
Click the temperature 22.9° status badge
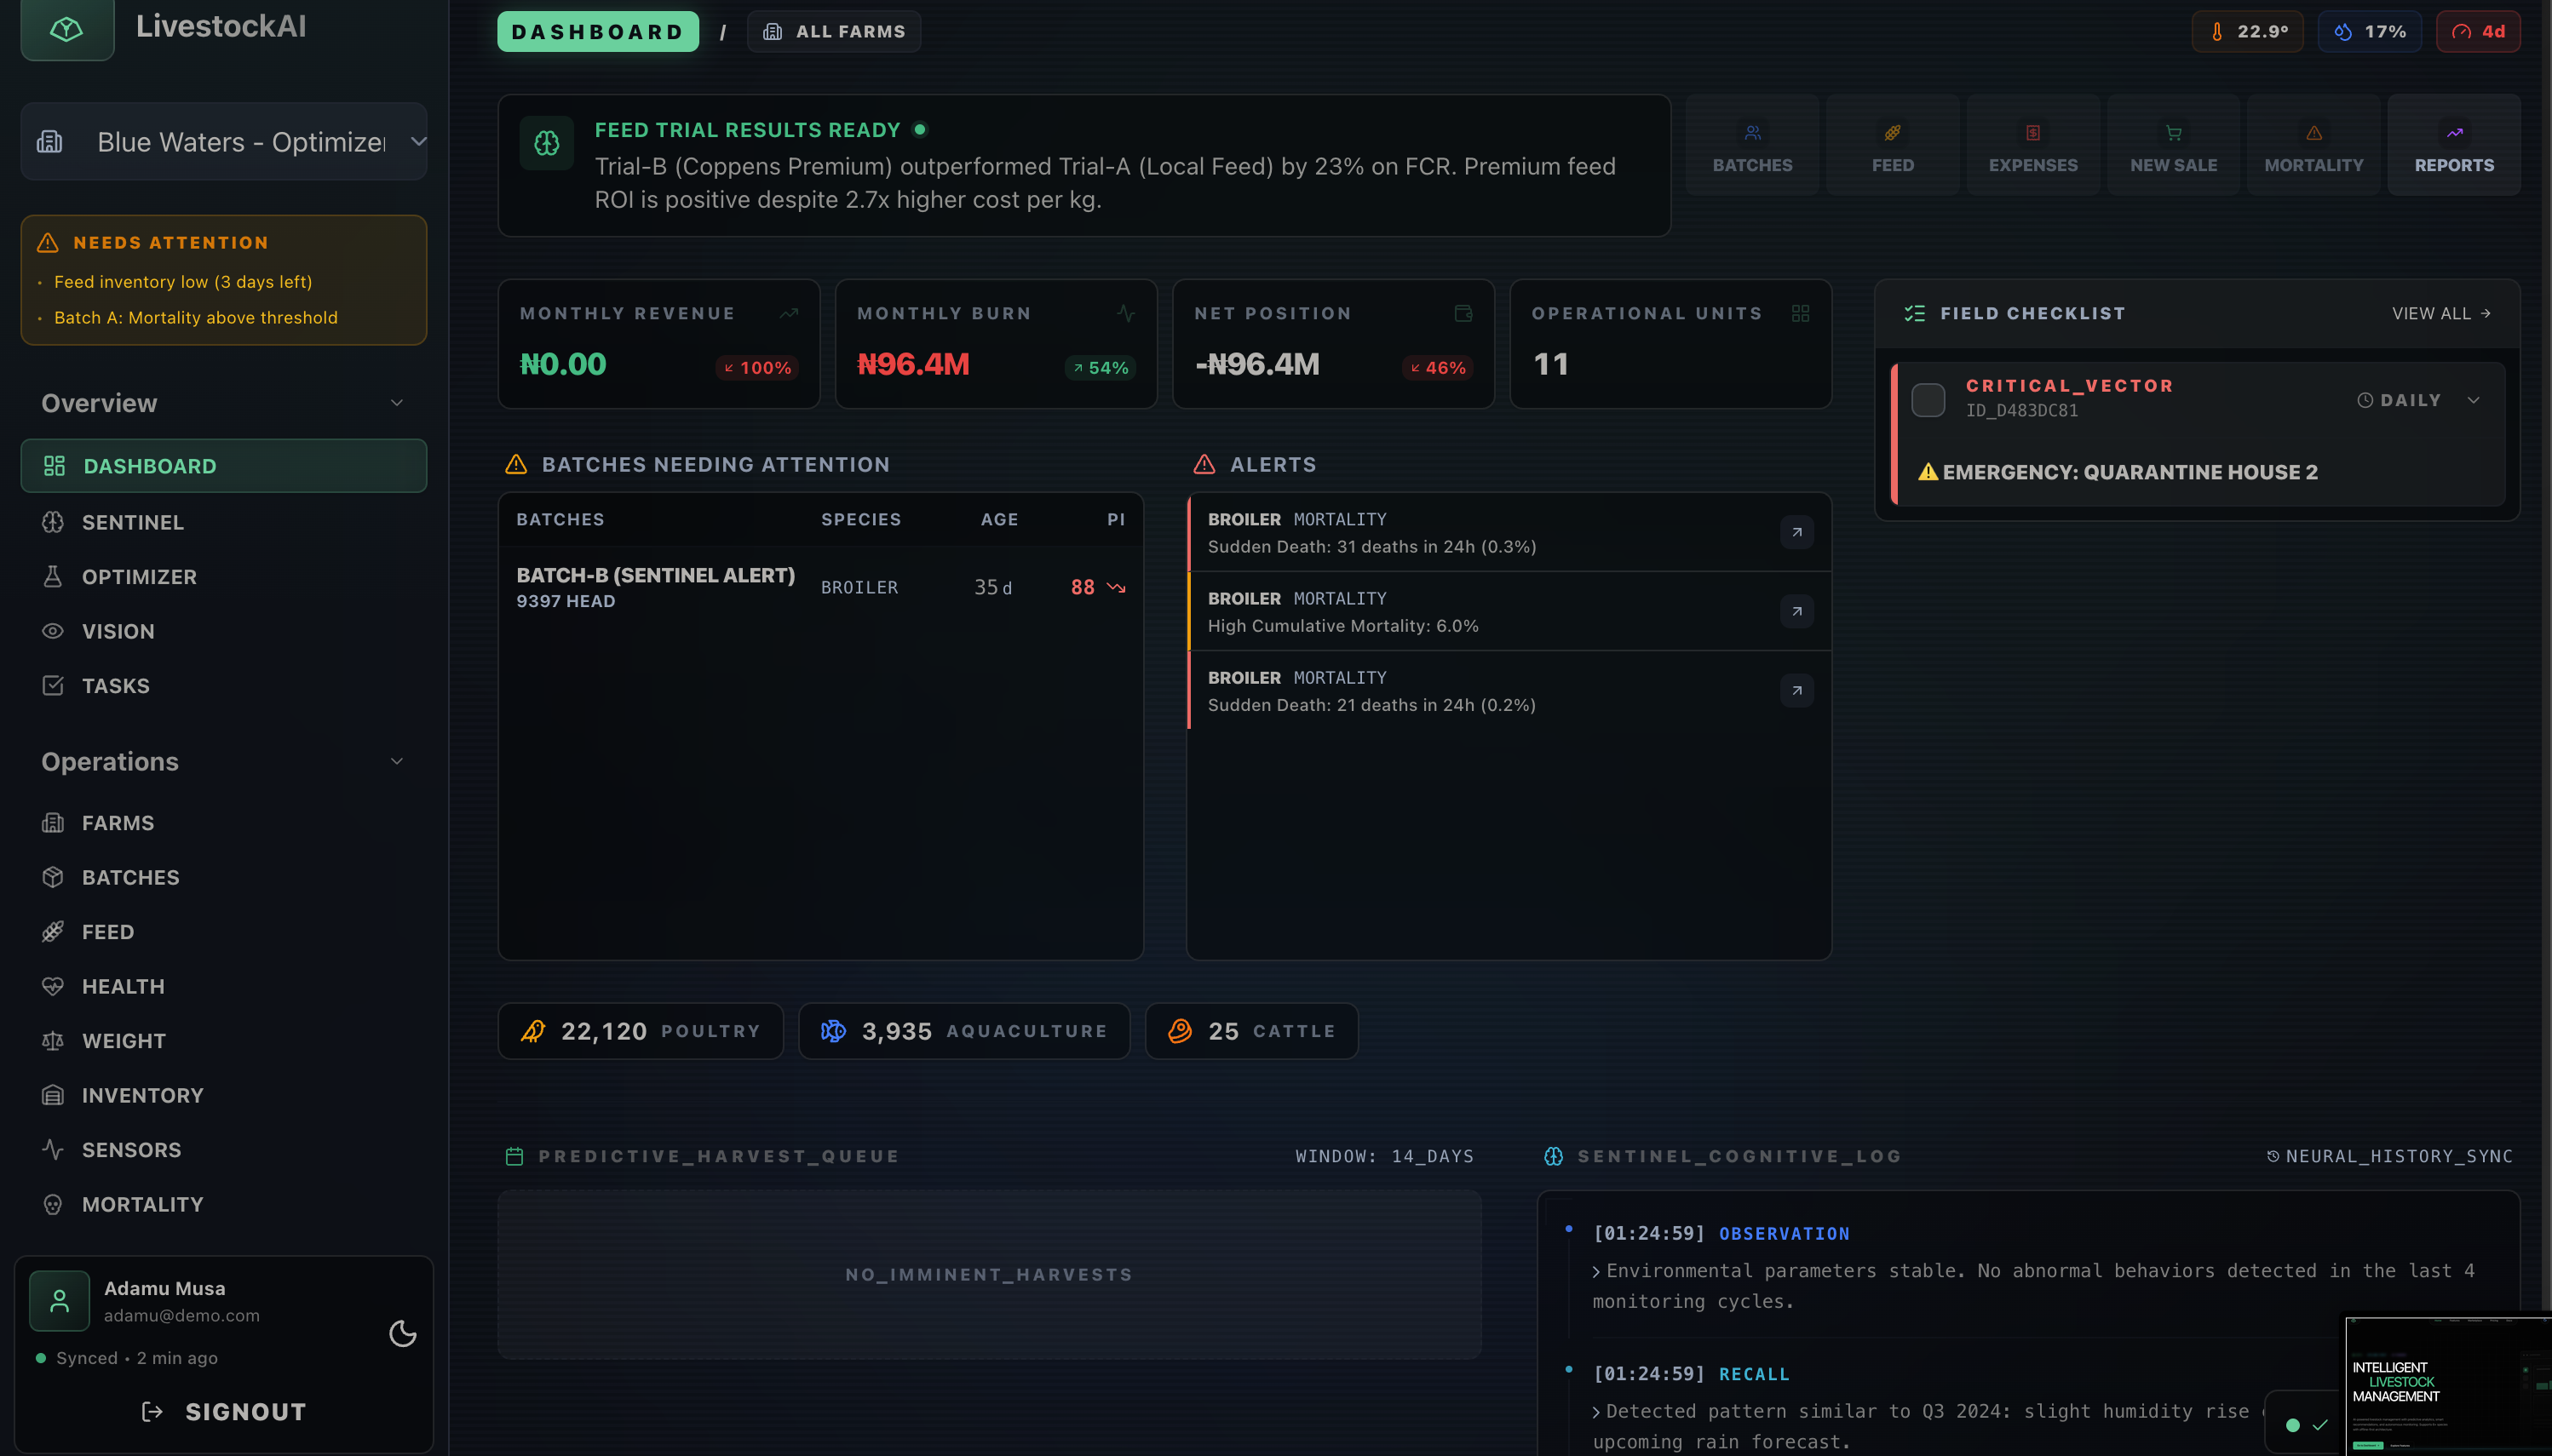2247,32
